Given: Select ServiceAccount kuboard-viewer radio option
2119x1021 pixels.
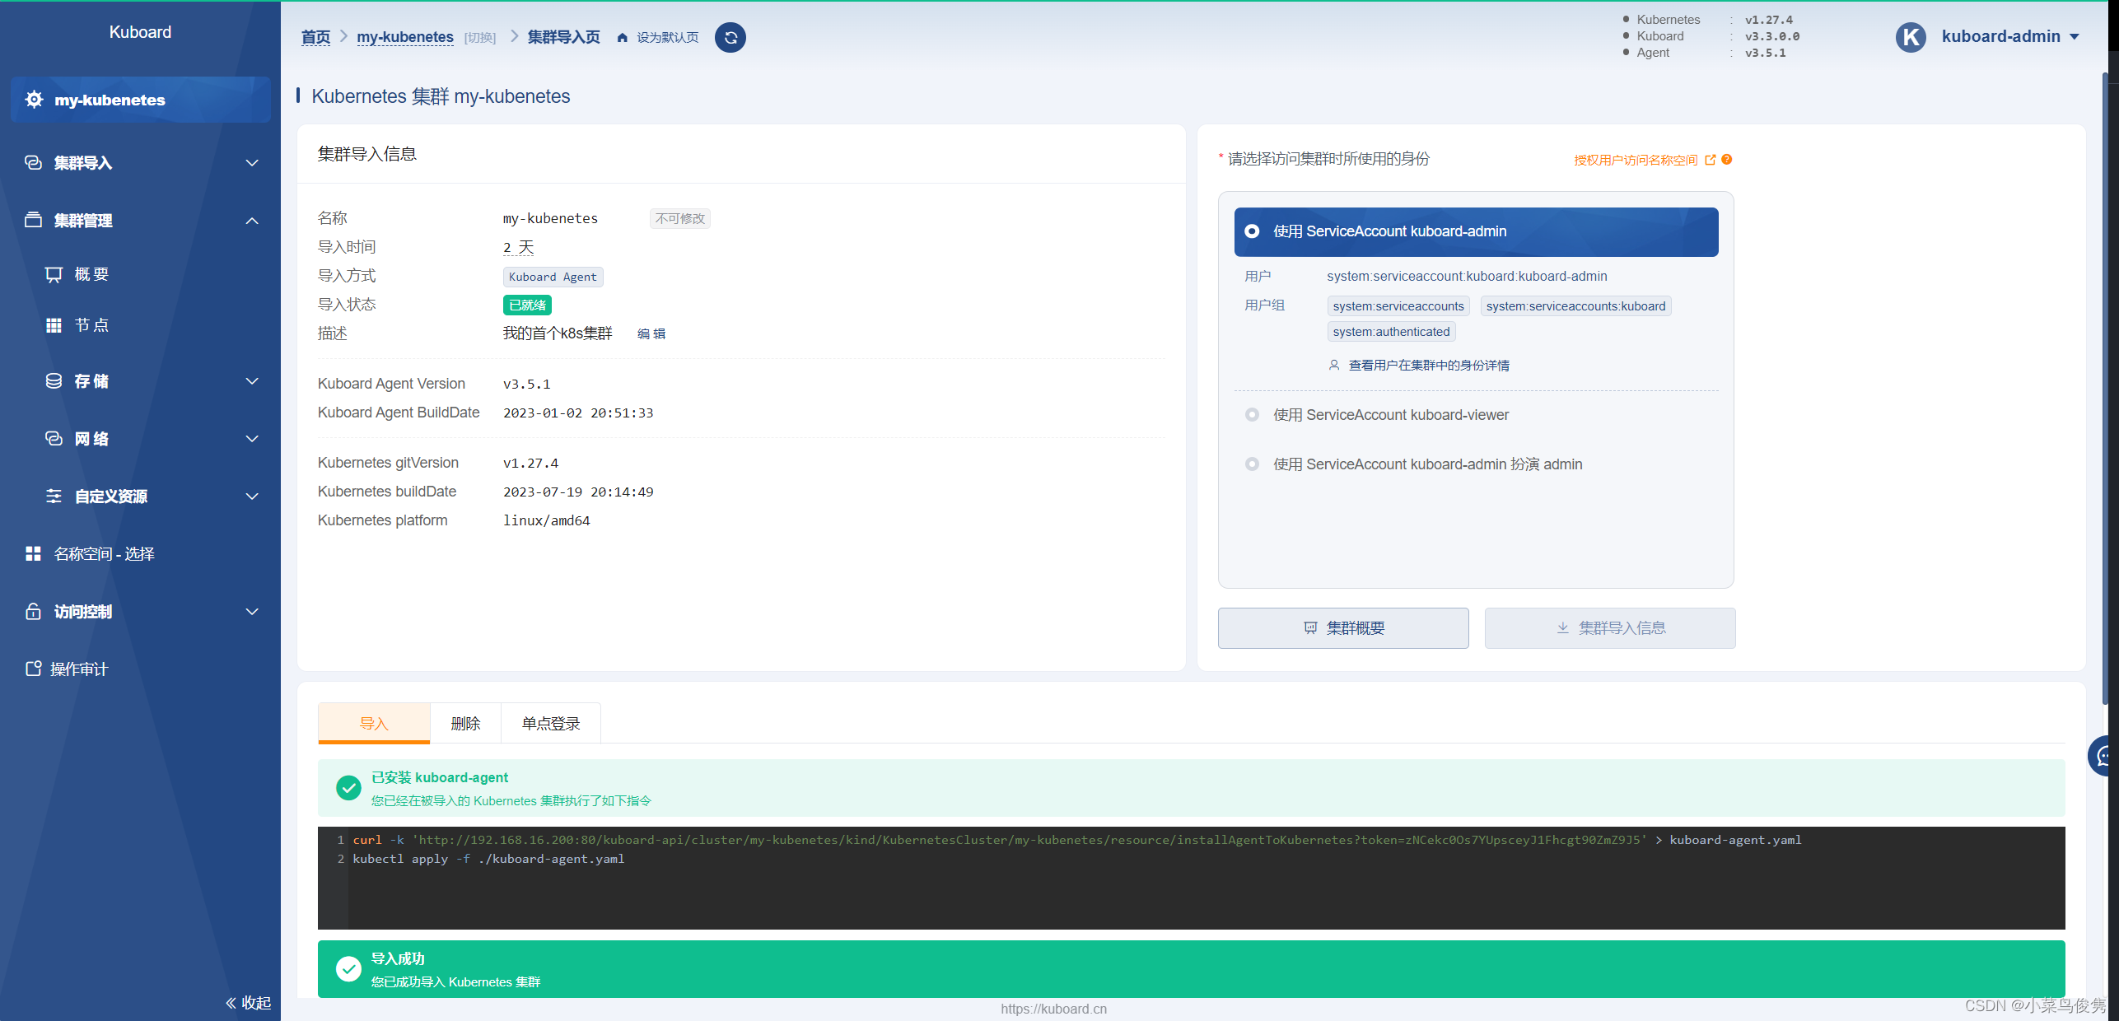Looking at the screenshot, I should (x=1252, y=415).
